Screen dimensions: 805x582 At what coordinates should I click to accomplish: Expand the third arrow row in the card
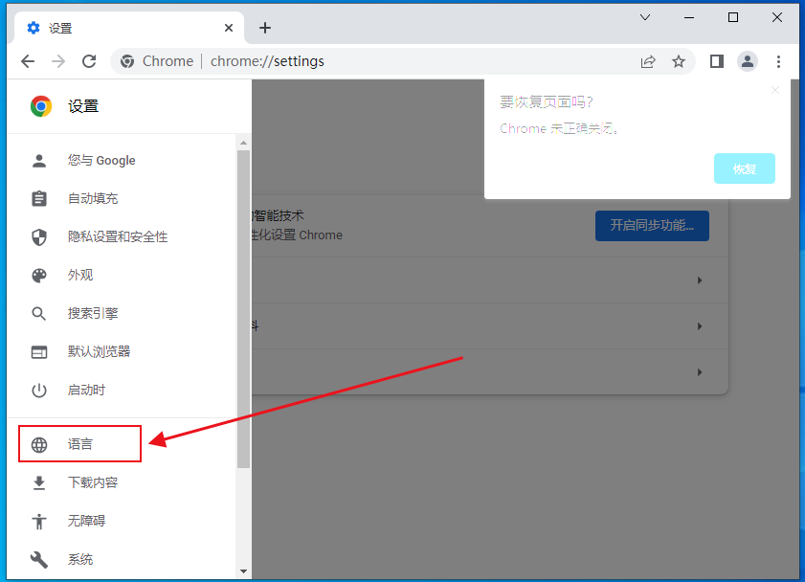[x=700, y=372]
